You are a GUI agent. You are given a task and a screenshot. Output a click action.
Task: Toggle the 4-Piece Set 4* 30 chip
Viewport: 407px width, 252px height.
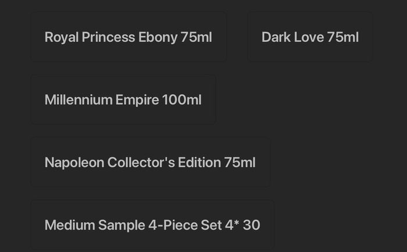[x=152, y=225]
